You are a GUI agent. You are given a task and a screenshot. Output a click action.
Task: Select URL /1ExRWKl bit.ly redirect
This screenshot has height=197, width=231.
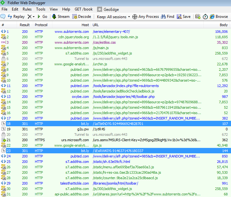click(118, 151)
